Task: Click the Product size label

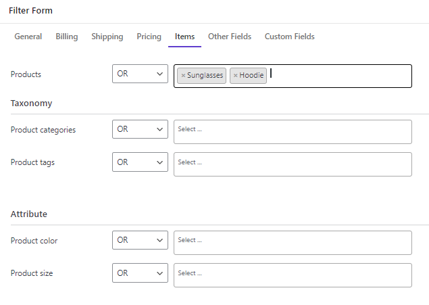Action: click(32, 273)
